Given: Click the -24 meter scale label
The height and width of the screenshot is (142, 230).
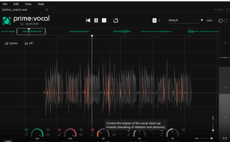Looking at the screenshot, I should 225,87.
